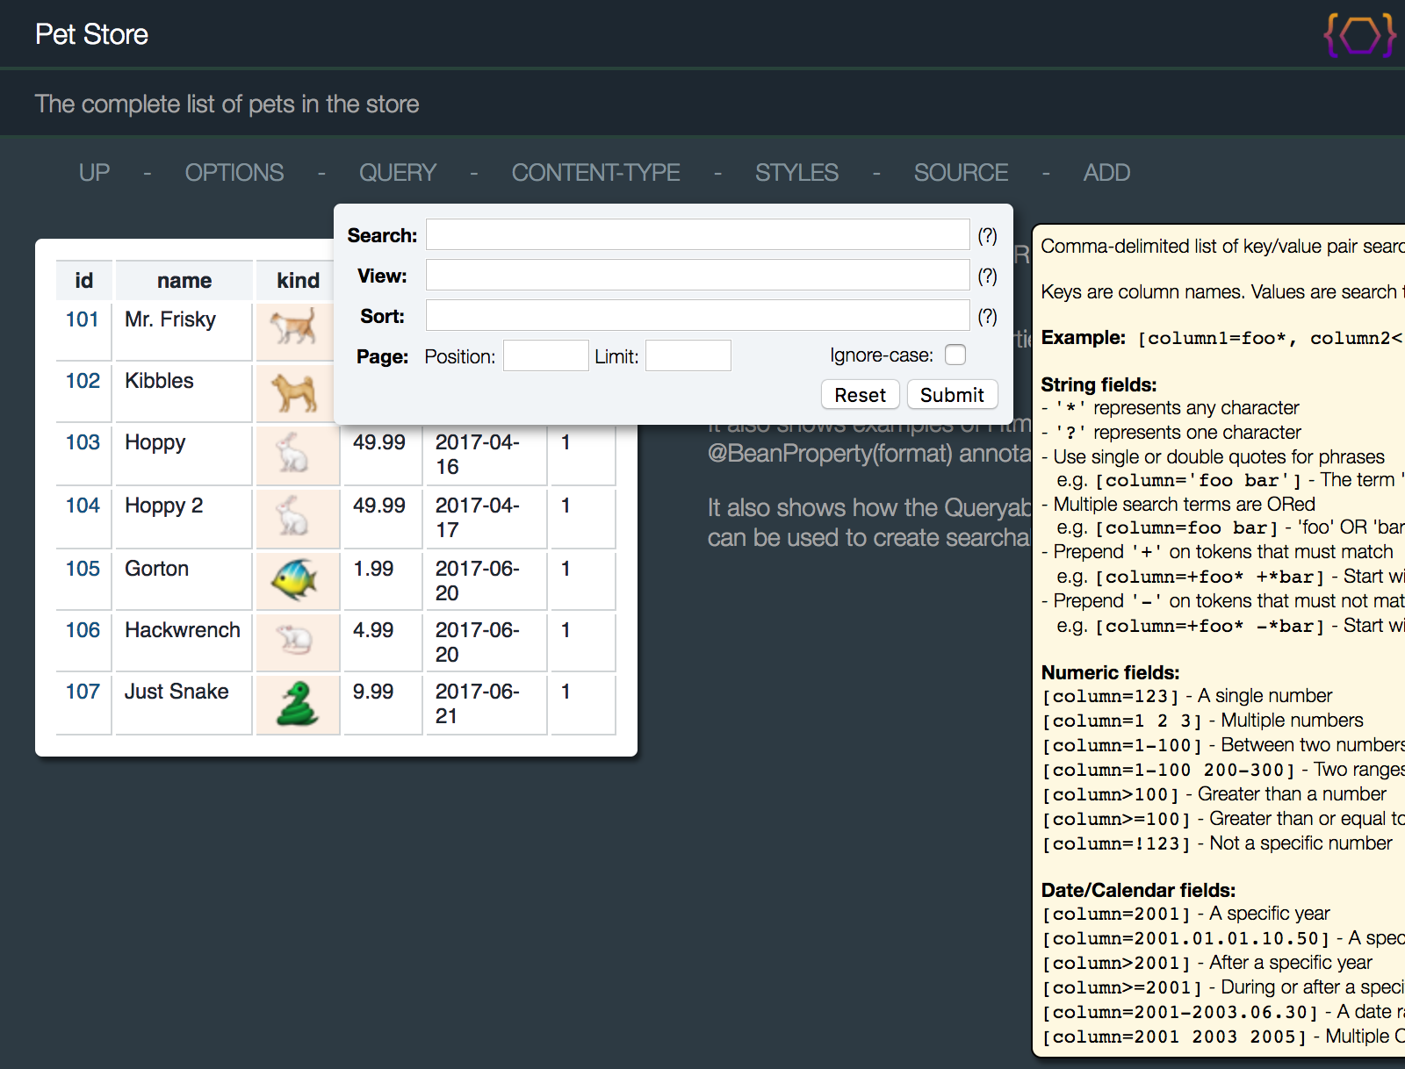Click the Reset button
The image size is (1405, 1069).
point(860,395)
